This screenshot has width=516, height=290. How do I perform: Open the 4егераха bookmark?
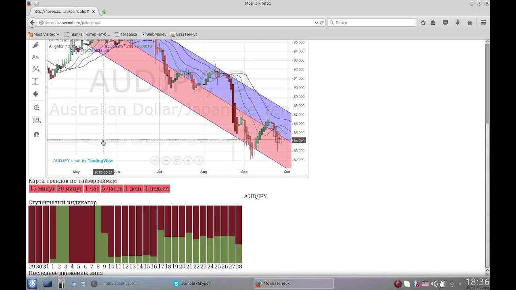tap(126, 34)
